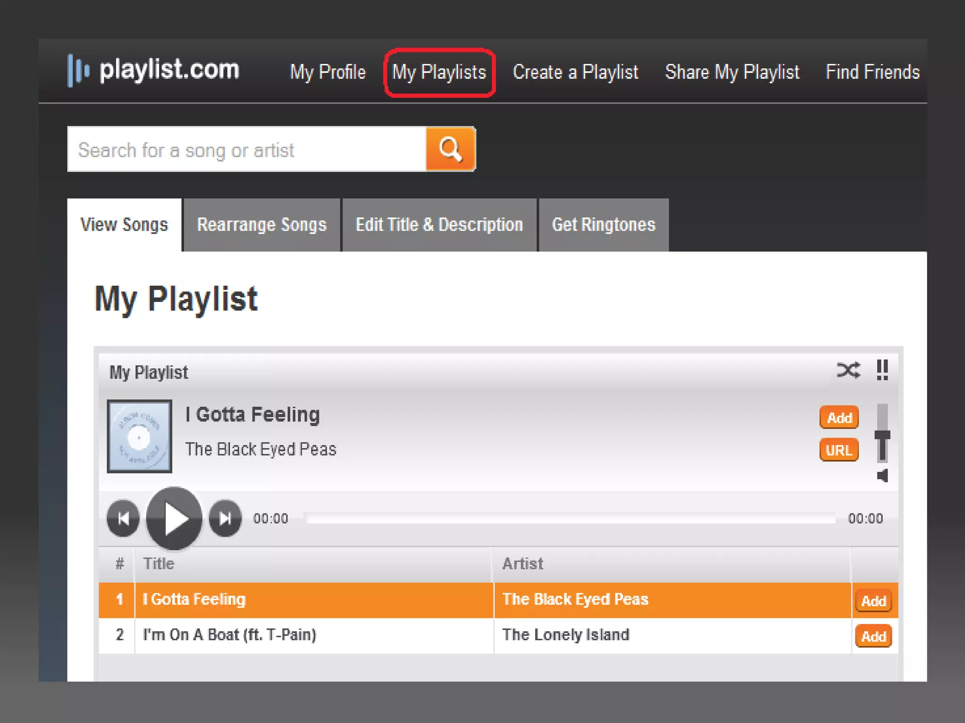
Task: Open the Edit Title & Description tab
Action: coord(439,225)
